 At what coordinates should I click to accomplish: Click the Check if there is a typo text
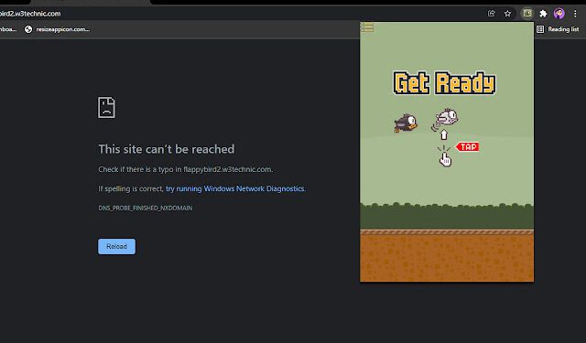[x=185, y=169]
